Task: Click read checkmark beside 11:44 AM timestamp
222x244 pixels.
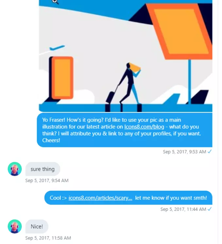Action: (x=210, y=209)
